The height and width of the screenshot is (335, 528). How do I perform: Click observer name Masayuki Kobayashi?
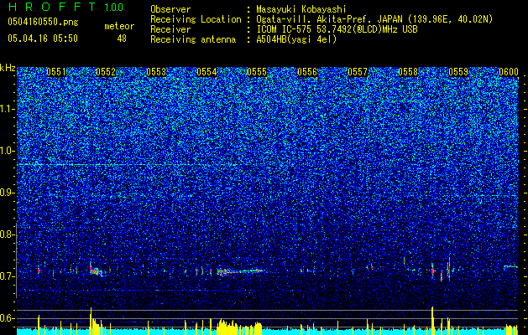[x=301, y=9]
